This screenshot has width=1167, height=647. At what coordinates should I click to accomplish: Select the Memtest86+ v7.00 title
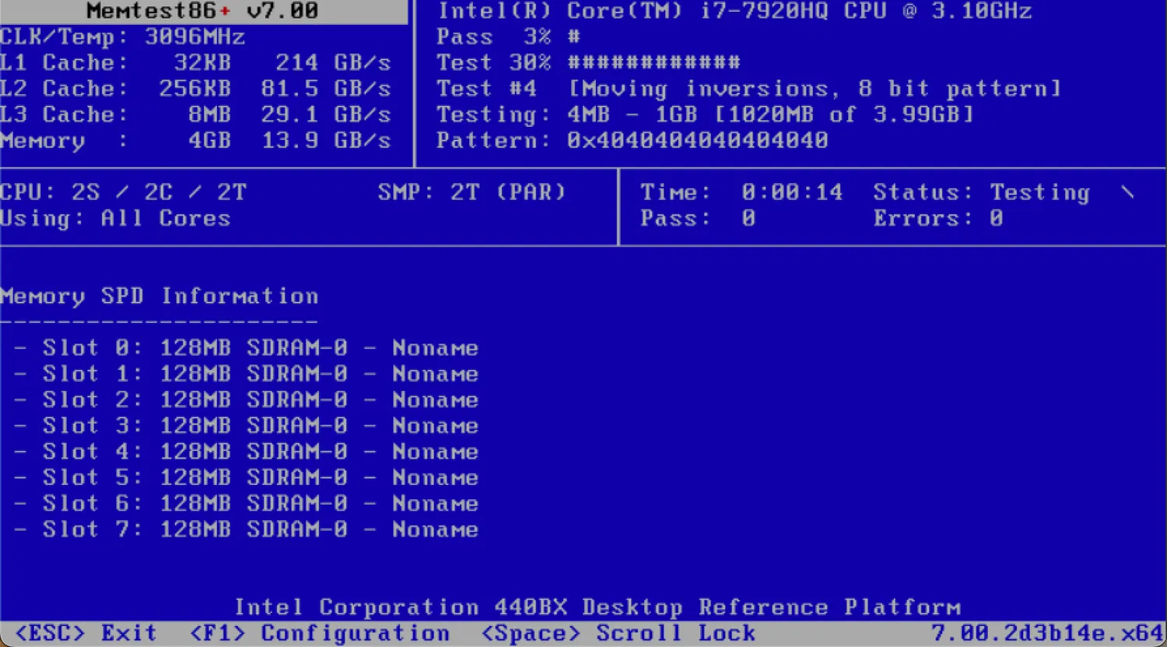coord(202,11)
